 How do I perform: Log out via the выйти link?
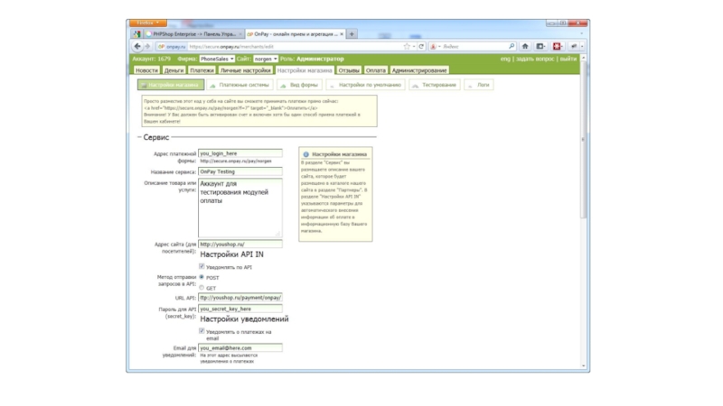[568, 59]
